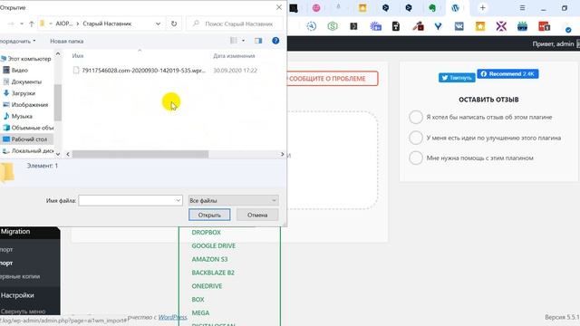Image resolution: width=580 pixels, height=326 pixels.
Task: Click the dark square bracket extension icon
Action: (x=353, y=26)
